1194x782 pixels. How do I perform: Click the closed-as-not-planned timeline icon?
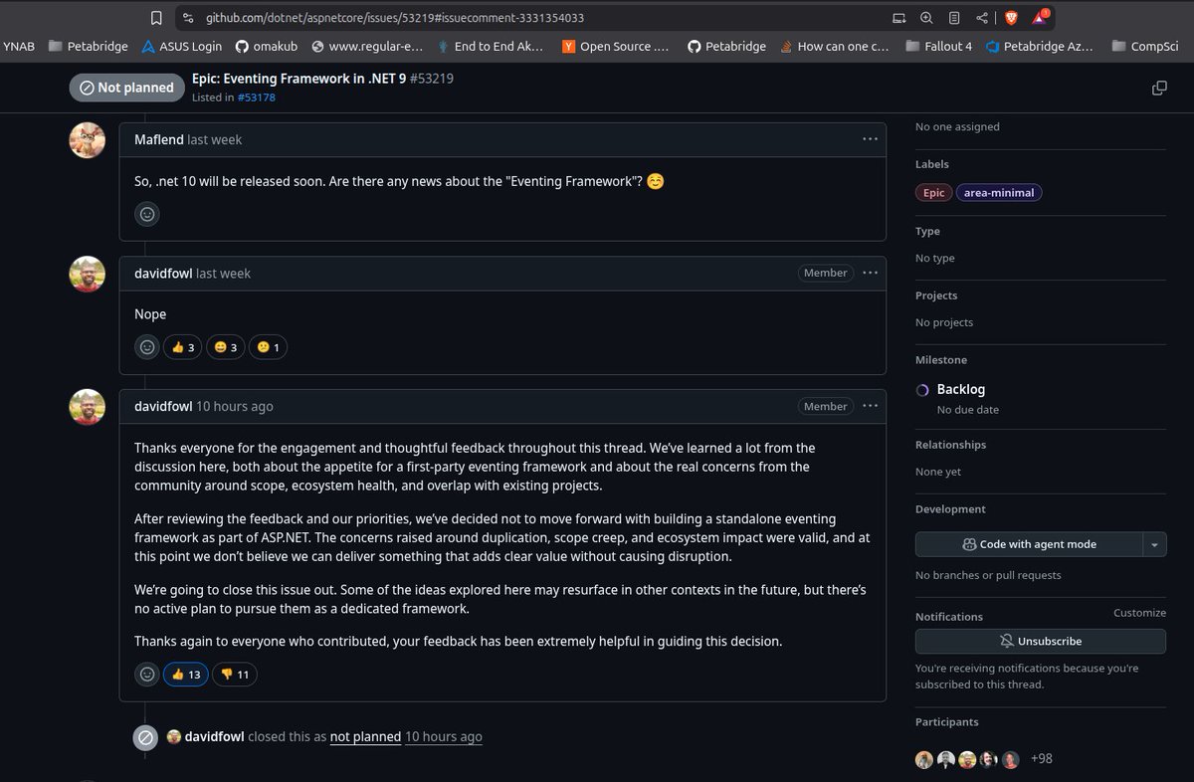[145, 738]
